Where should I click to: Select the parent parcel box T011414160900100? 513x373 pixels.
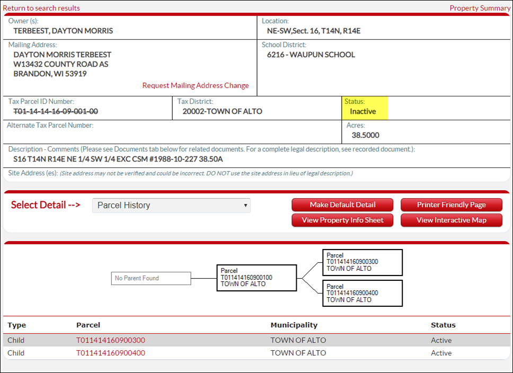(256, 278)
